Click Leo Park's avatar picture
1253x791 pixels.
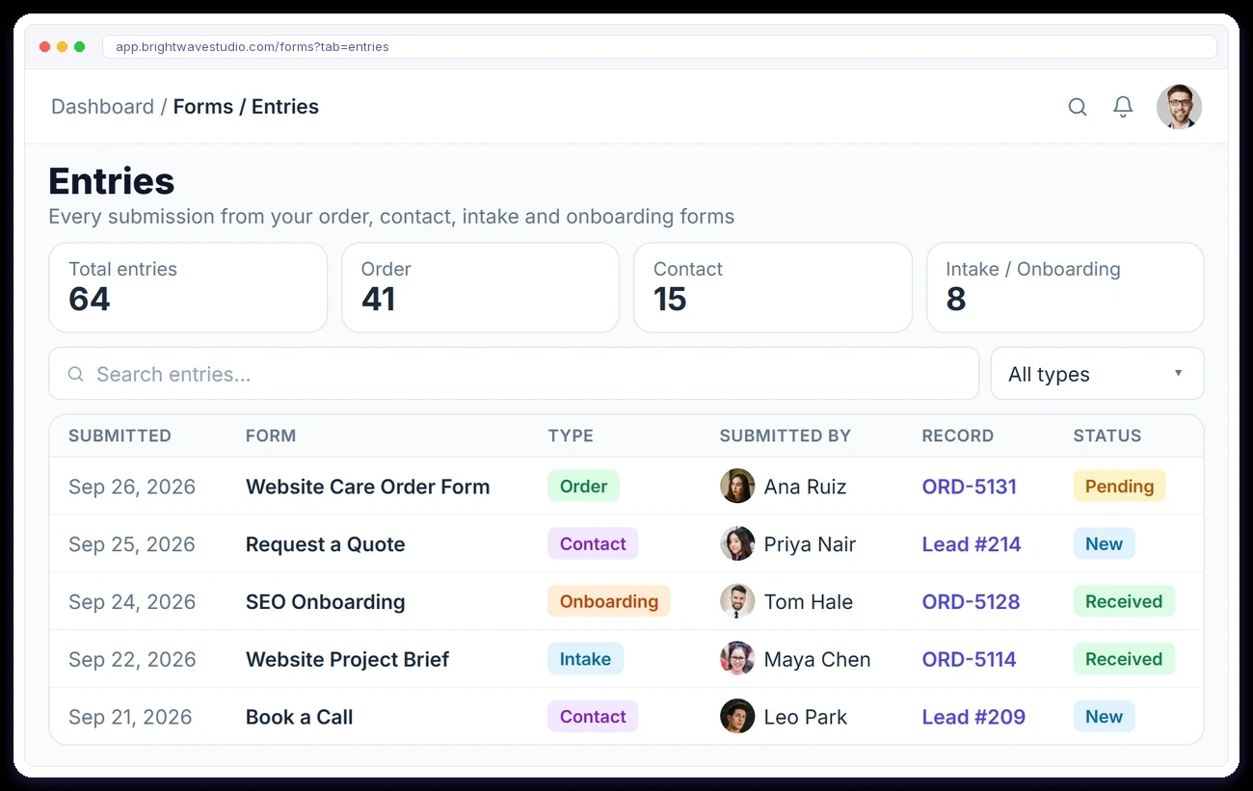pyautogui.click(x=737, y=717)
